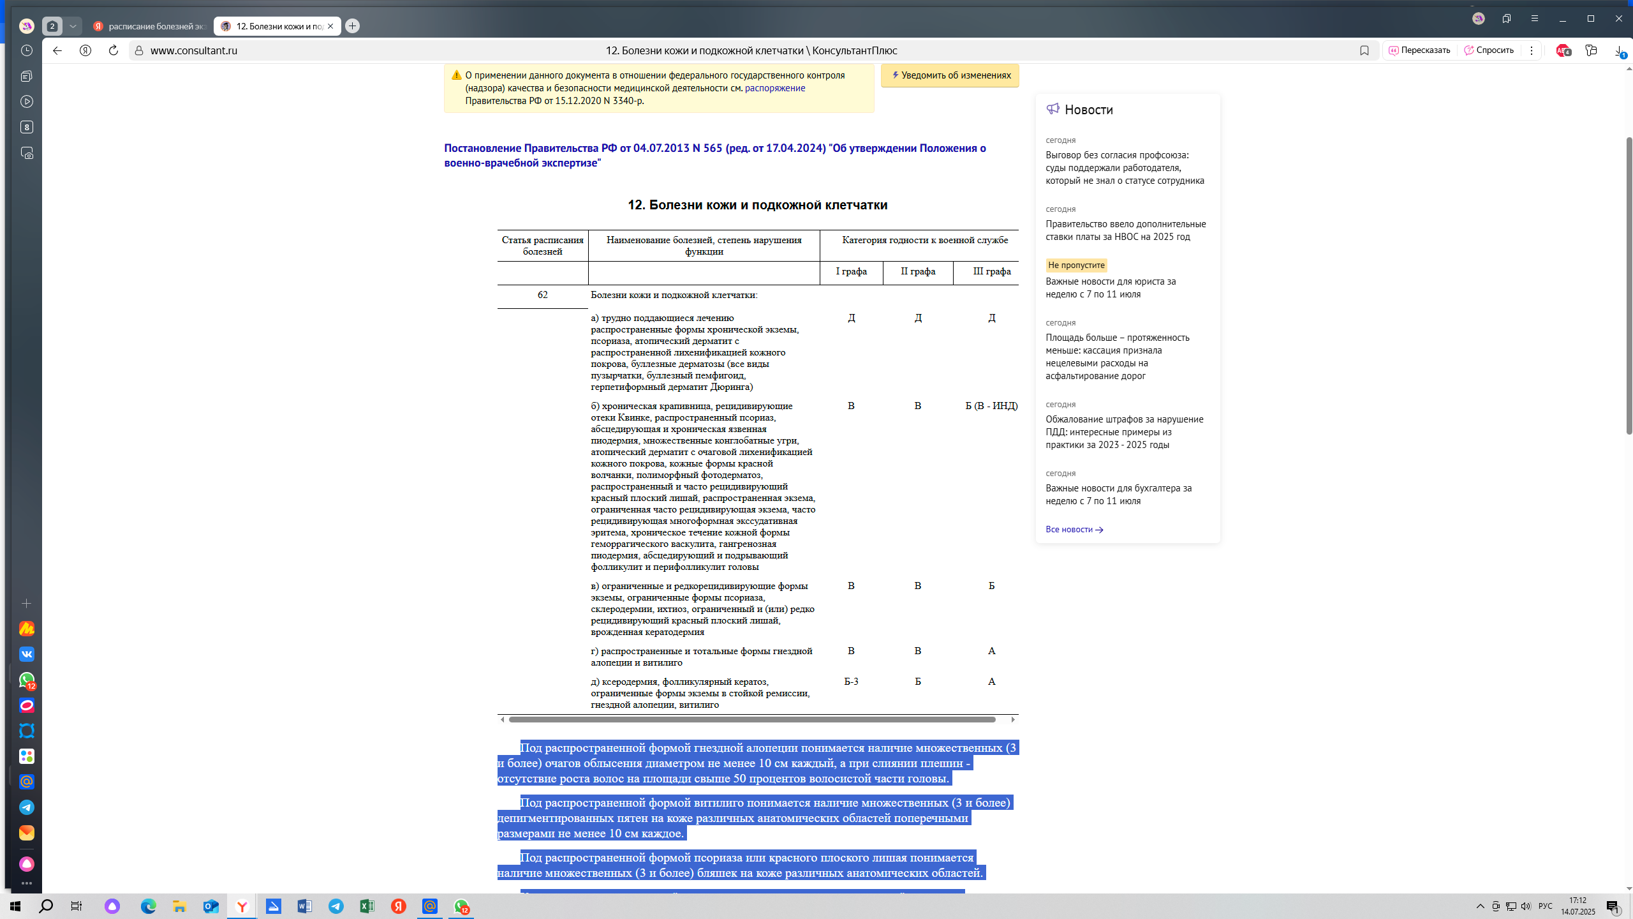This screenshot has width=1633, height=919.
Task: Switch the РУС keyboard language indicator
Action: [1545, 906]
